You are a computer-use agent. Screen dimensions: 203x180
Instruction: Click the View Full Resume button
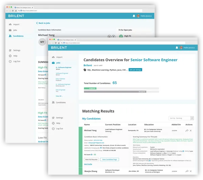(x=91, y=159)
